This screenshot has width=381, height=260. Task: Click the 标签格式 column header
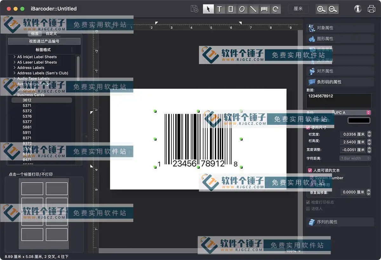[x=43, y=50]
